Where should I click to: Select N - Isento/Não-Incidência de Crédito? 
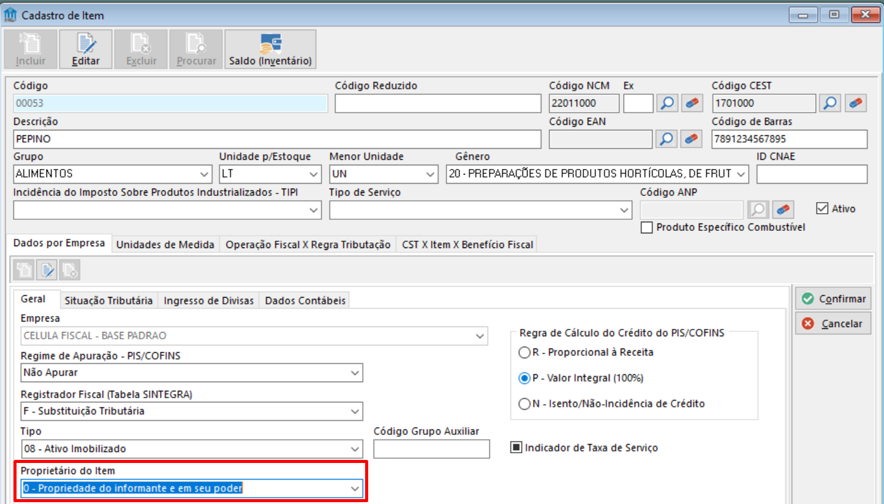click(524, 404)
